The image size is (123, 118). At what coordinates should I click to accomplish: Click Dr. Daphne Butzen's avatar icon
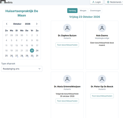point(67,28)
